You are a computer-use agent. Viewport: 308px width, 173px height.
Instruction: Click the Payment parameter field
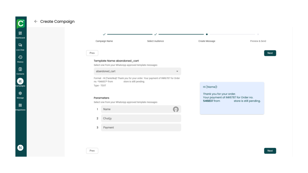tap(141, 128)
